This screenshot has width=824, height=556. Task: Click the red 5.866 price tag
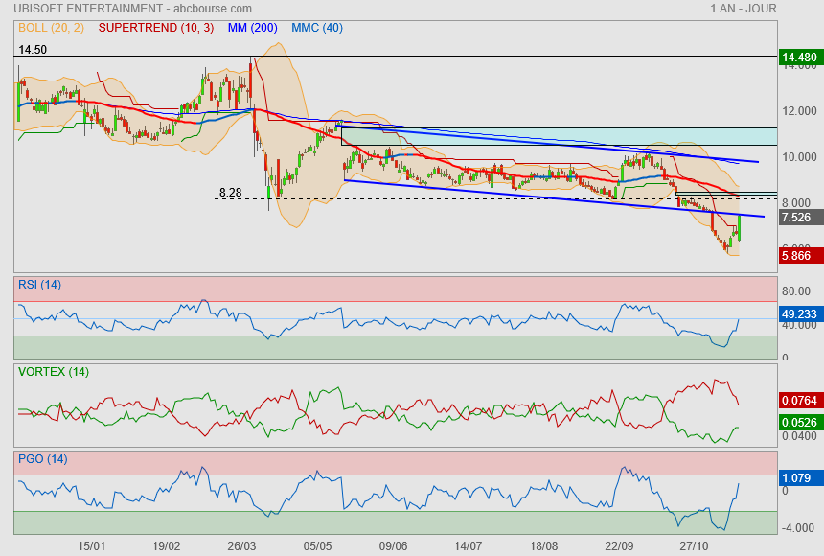click(x=800, y=255)
